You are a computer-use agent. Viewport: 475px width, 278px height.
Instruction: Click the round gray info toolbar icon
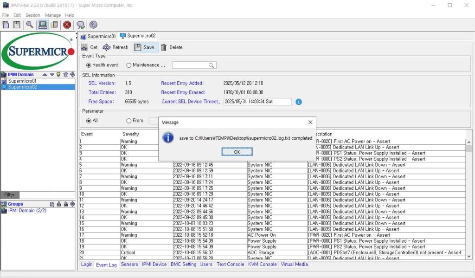click(x=93, y=25)
